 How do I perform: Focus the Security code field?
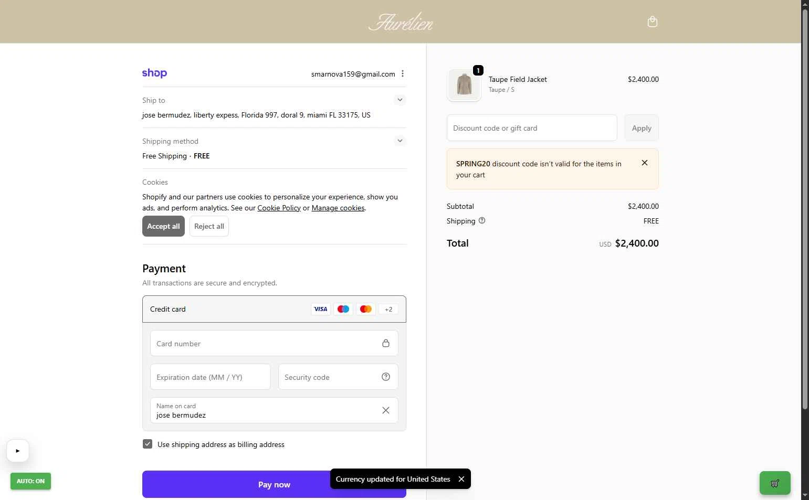(338, 377)
